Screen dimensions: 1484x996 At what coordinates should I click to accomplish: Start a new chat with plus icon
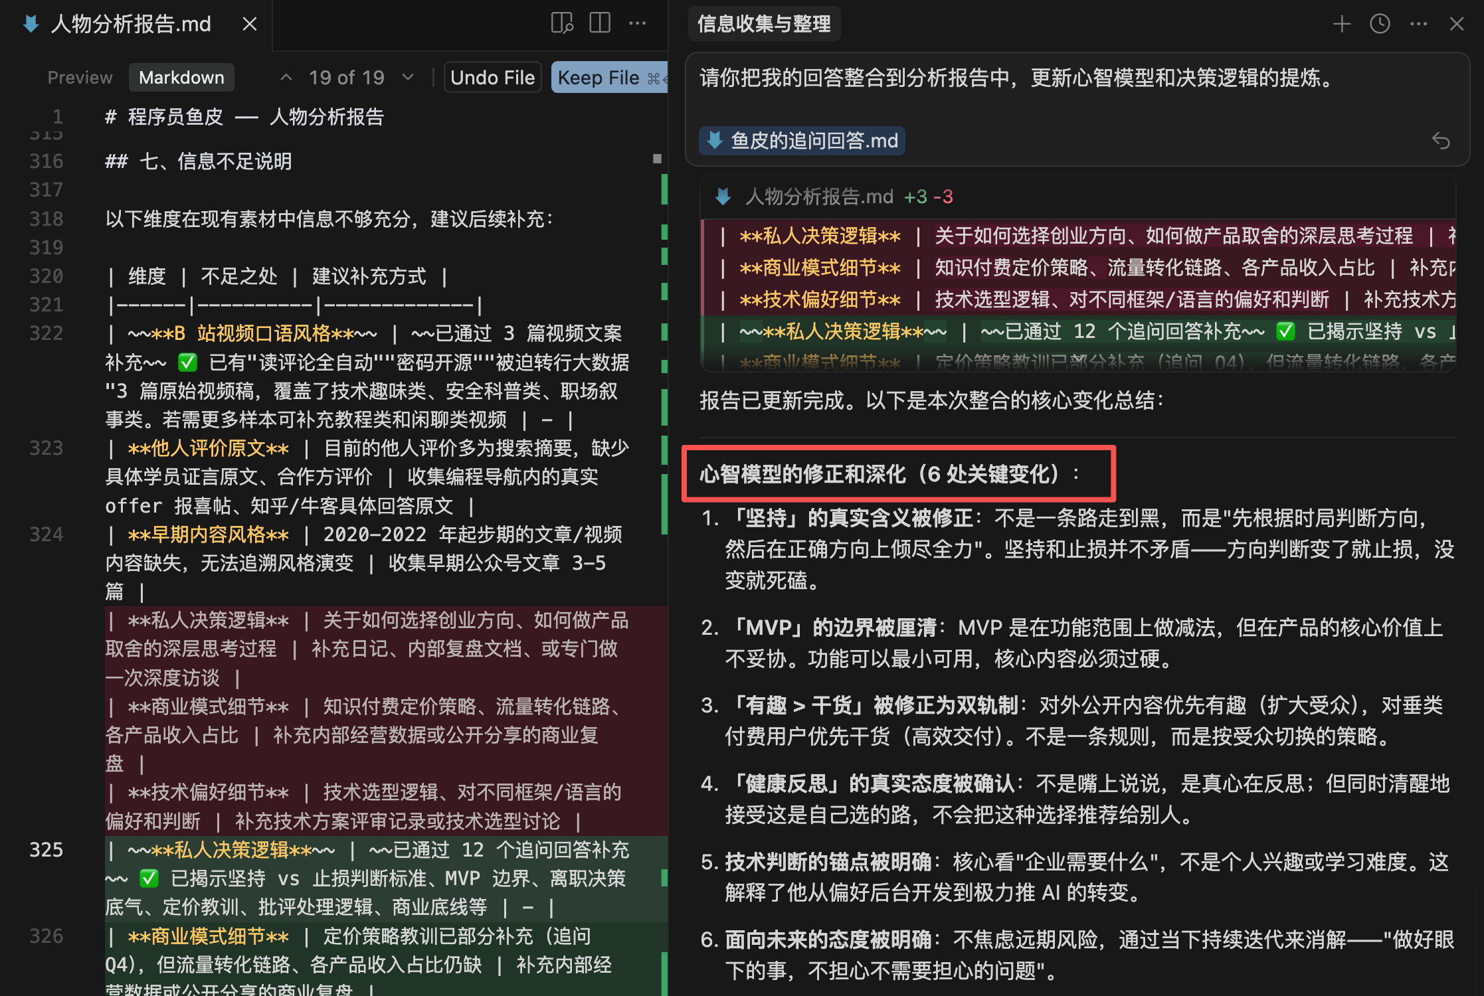tap(1342, 24)
